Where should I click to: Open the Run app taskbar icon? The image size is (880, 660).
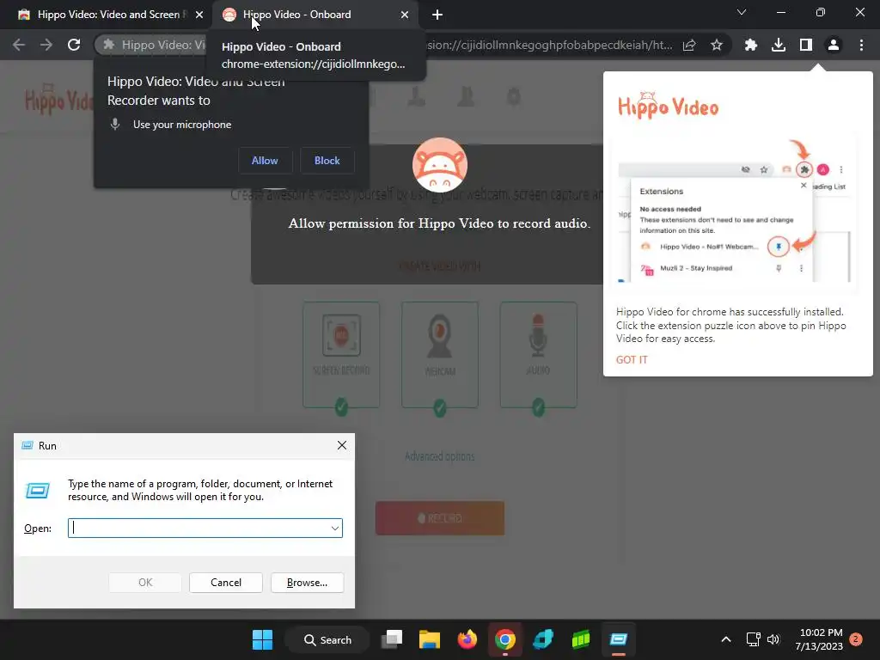(619, 639)
